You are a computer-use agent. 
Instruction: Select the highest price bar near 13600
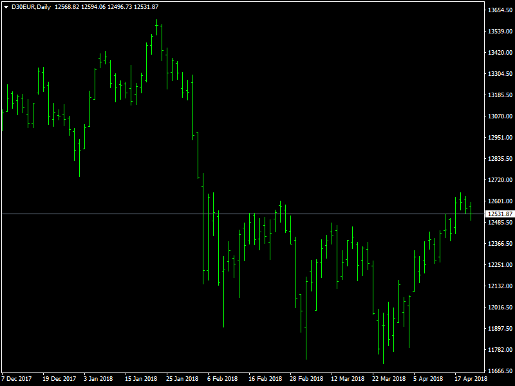pos(156,27)
